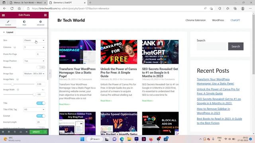Click the Block All Ads post thumbnail

tap(160, 123)
